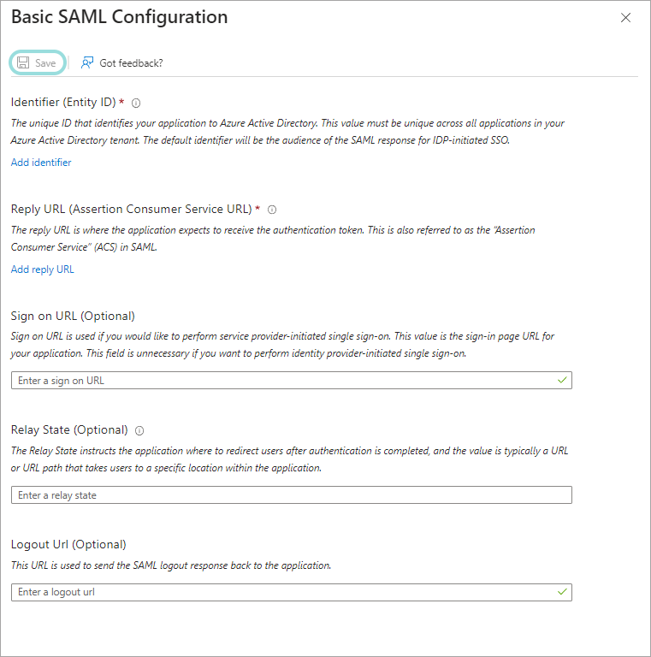Focus the Enter a relay state field

292,495
